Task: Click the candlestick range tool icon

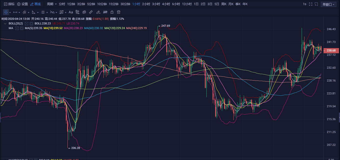Action: [105, 12]
